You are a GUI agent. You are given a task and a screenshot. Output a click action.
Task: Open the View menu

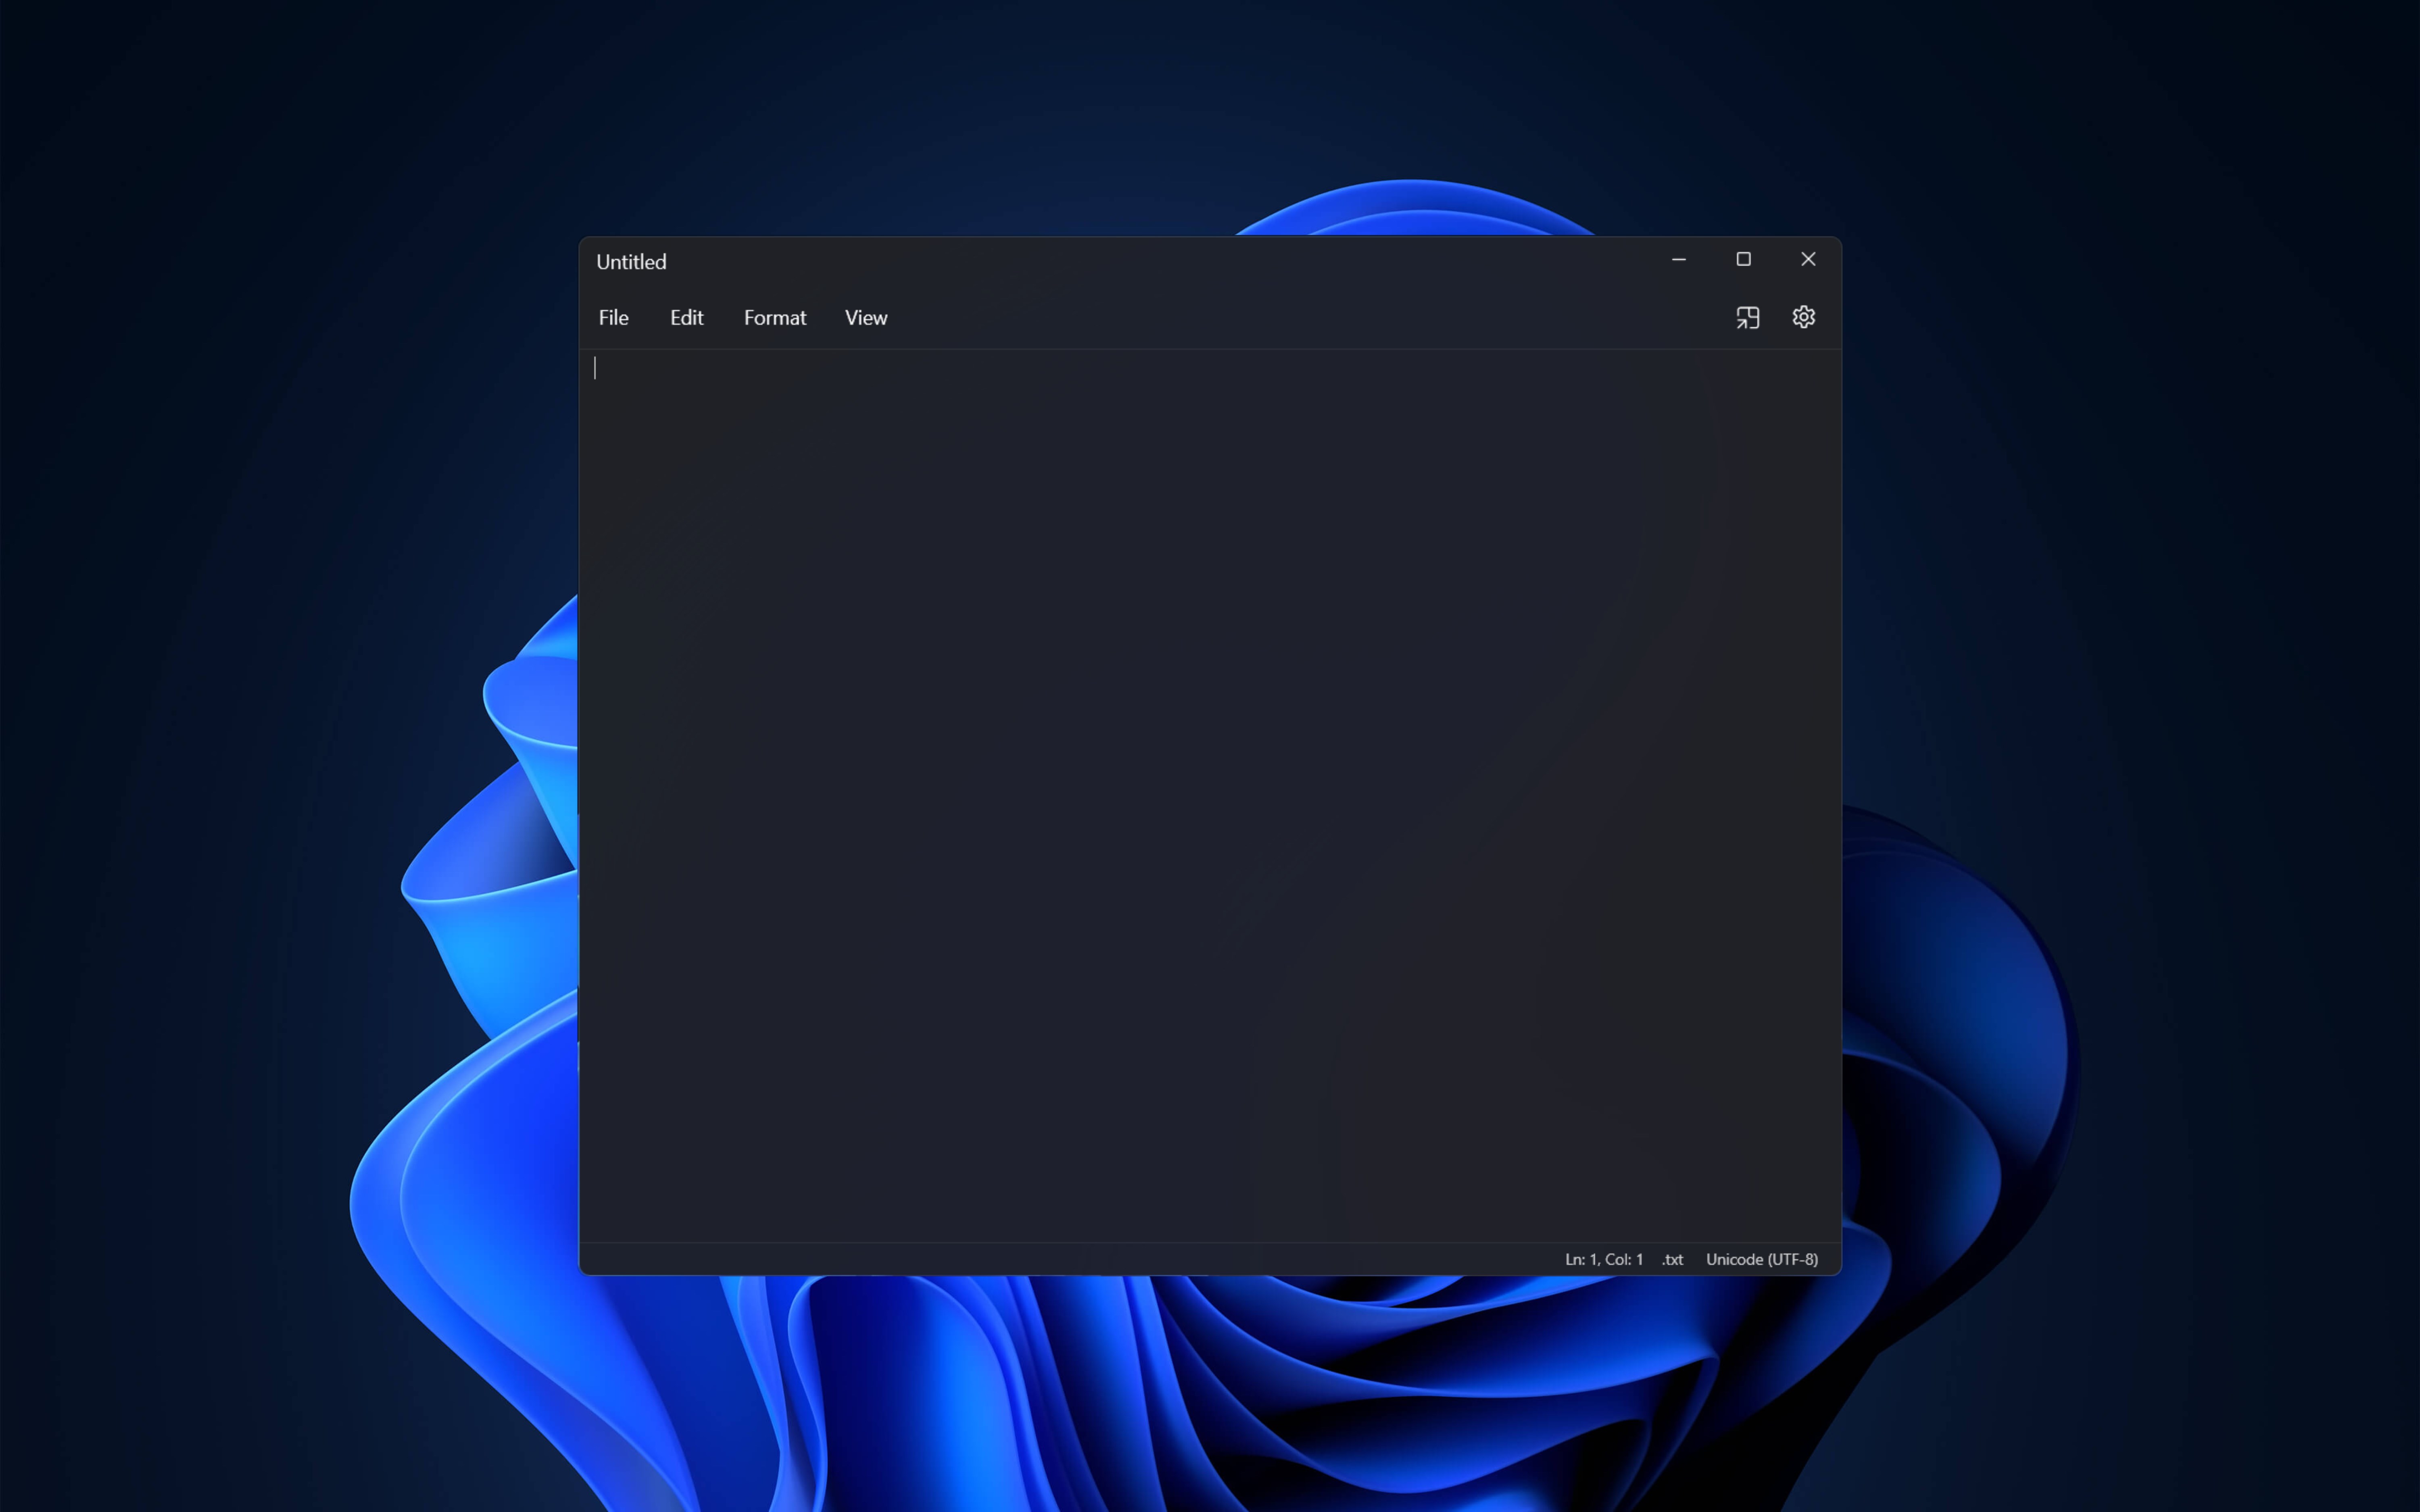tap(865, 317)
